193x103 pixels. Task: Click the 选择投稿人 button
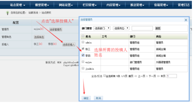[69, 45]
